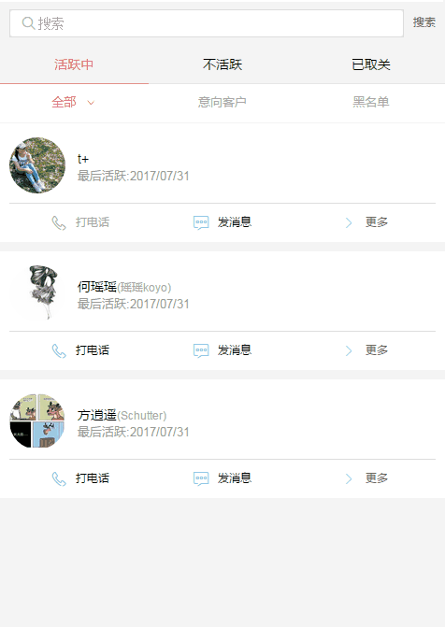The height and width of the screenshot is (627, 445).
Task: Click the 搜索 button beside search box
Action: [424, 22]
